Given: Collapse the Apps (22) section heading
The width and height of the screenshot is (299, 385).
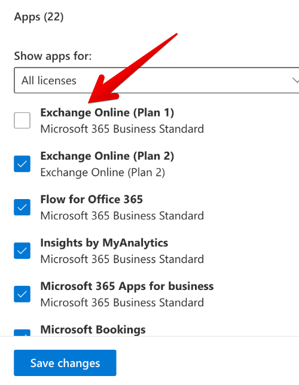Looking at the screenshot, I should 39,17.
